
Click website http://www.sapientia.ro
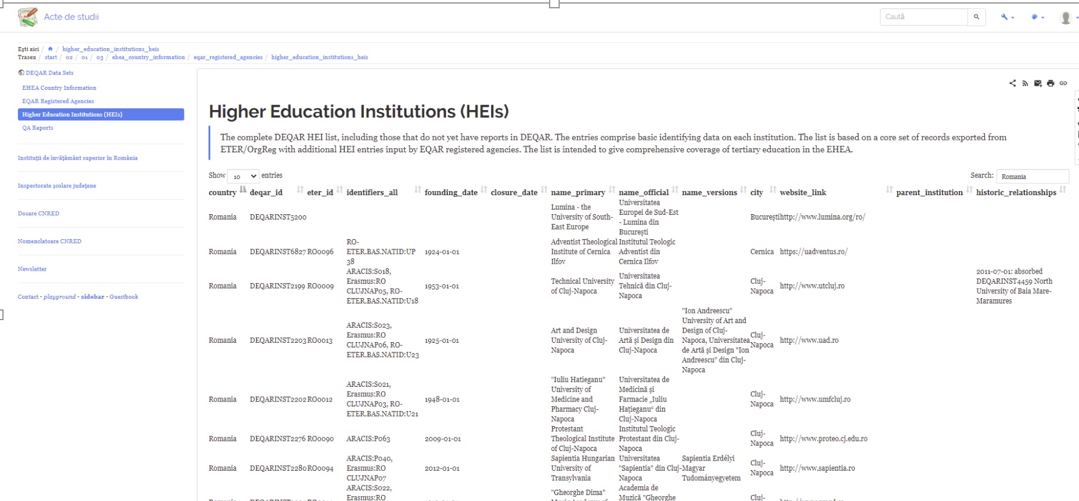pyautogui.click(x=818, y=468)
